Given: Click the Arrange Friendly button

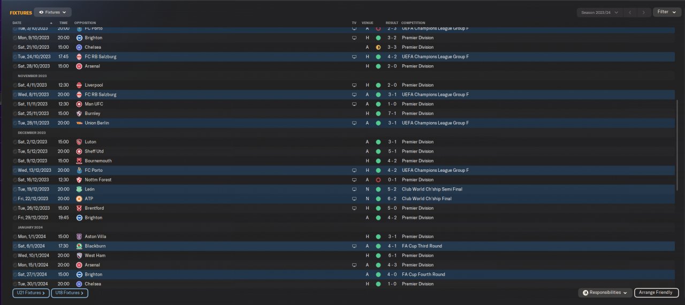Looking at the screenshot, I should (656, 293).
